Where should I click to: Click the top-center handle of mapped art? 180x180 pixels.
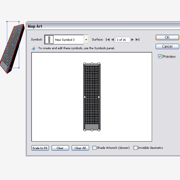click(92, 64)
